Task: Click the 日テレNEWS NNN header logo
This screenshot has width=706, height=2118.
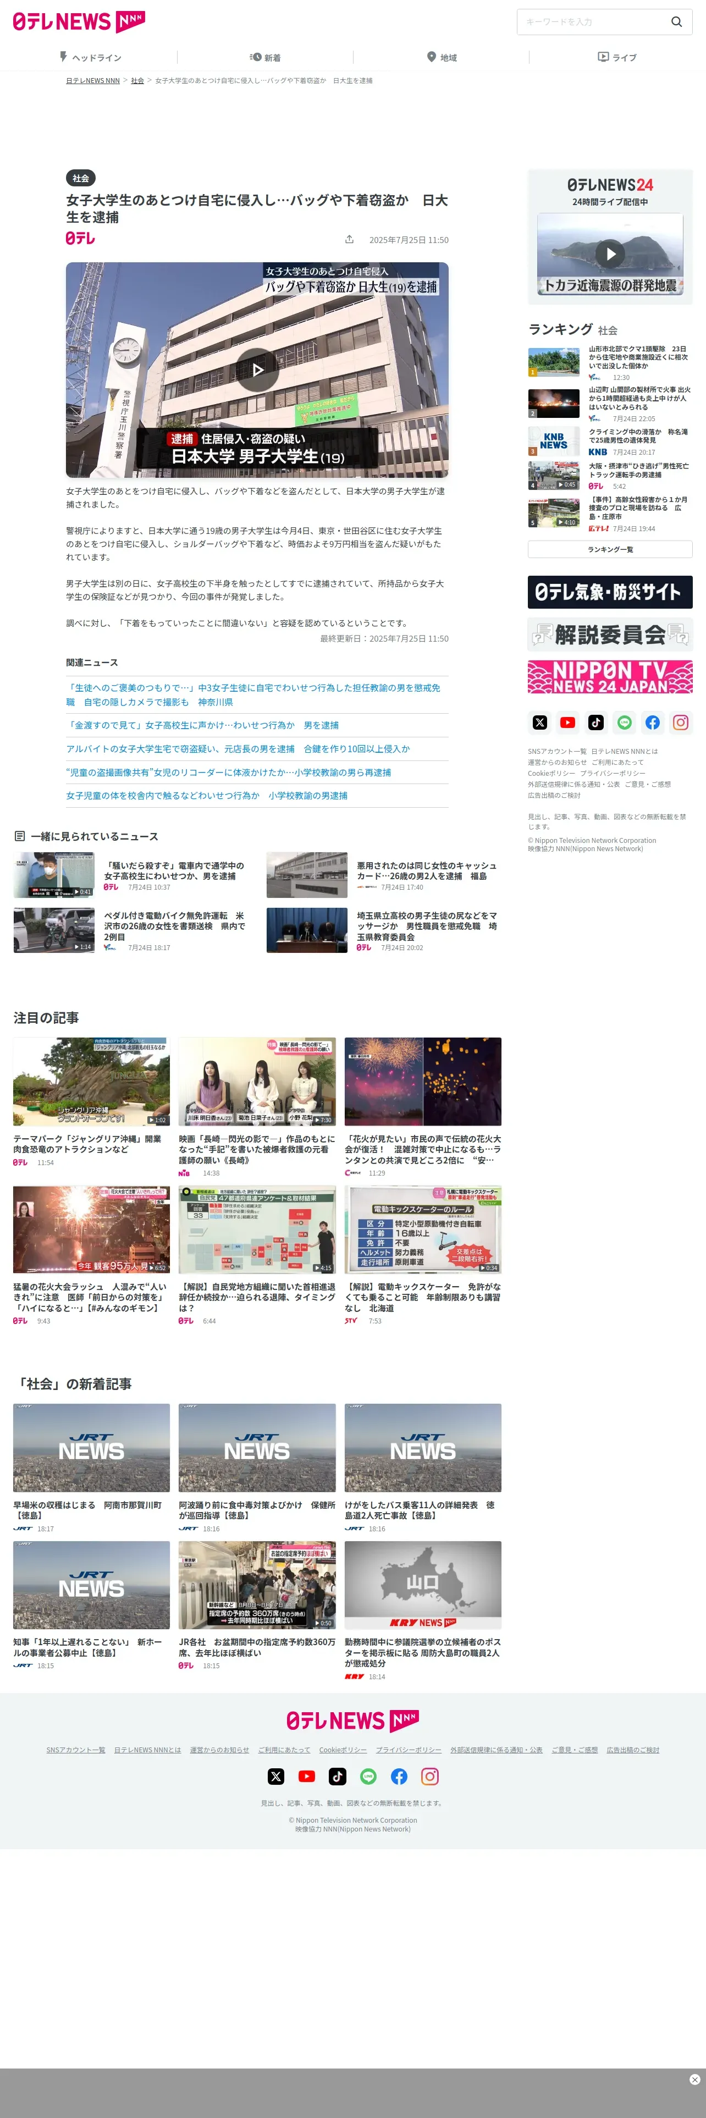Action: [79, 21]
